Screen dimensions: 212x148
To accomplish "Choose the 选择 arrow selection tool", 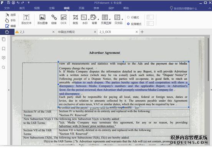I will pyautogui.click(x=11, y=15).
